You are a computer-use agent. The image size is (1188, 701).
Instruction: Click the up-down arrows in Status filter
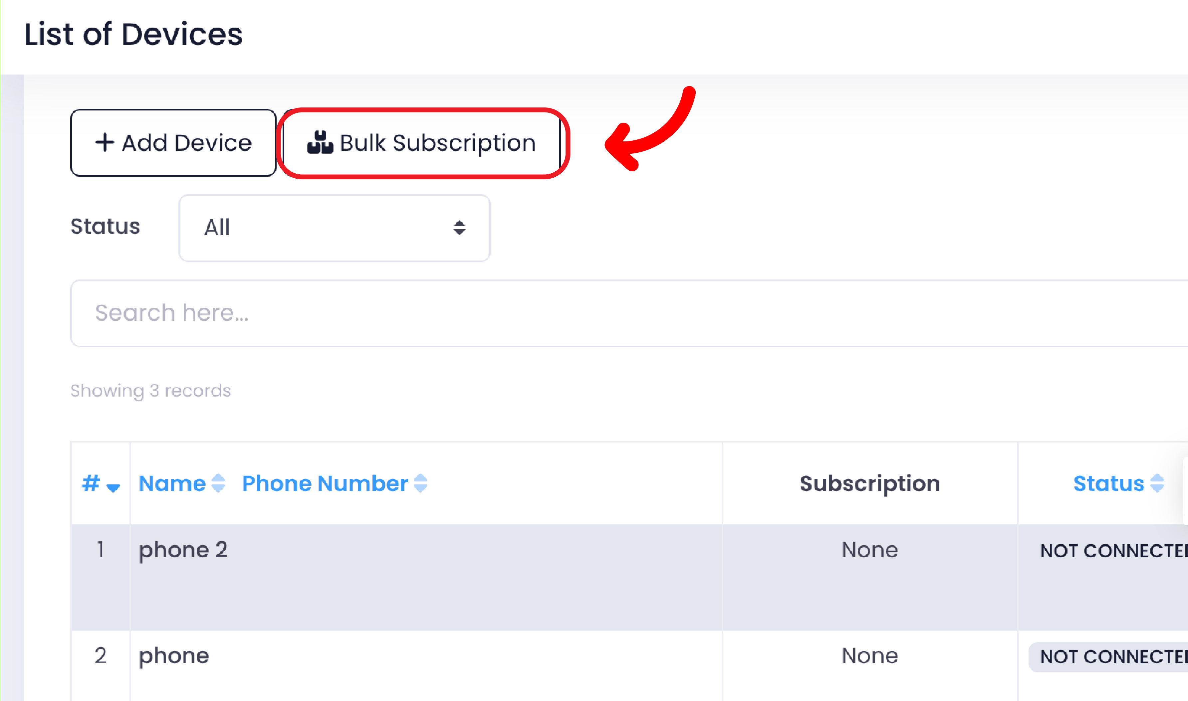click(x=459, y=228)
